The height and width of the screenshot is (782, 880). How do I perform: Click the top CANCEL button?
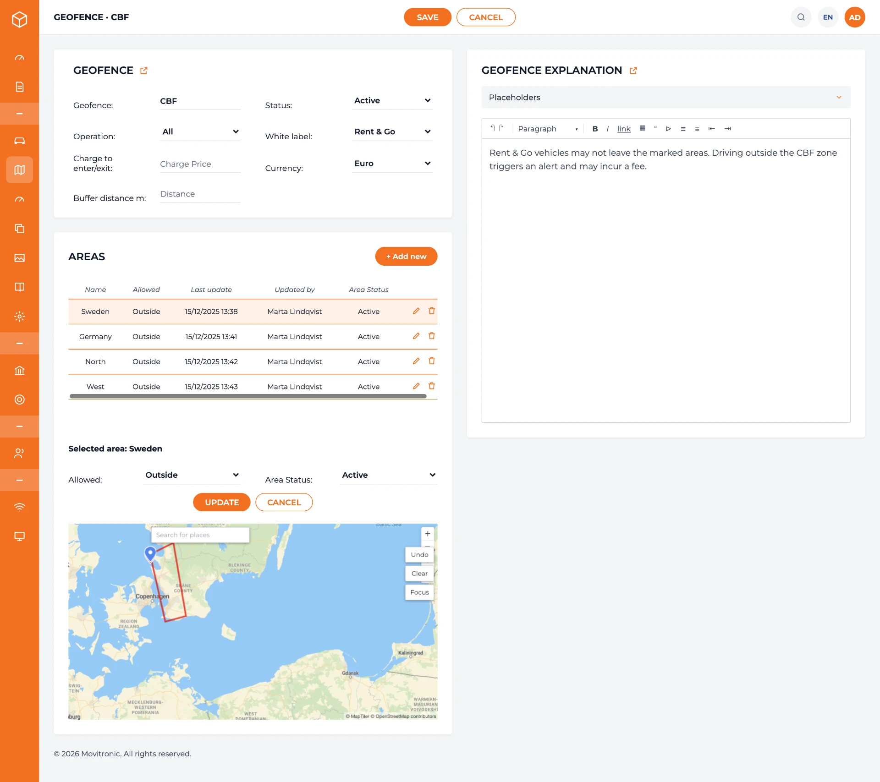[486, 17]
